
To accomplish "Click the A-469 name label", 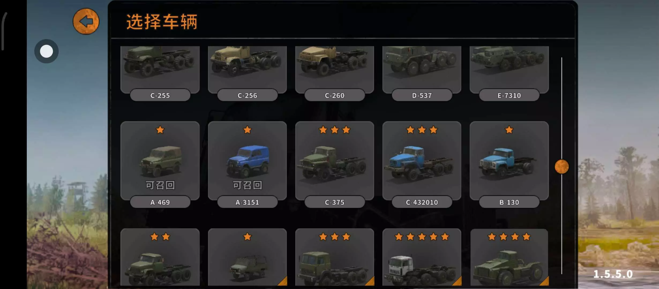I will point(160,202).
